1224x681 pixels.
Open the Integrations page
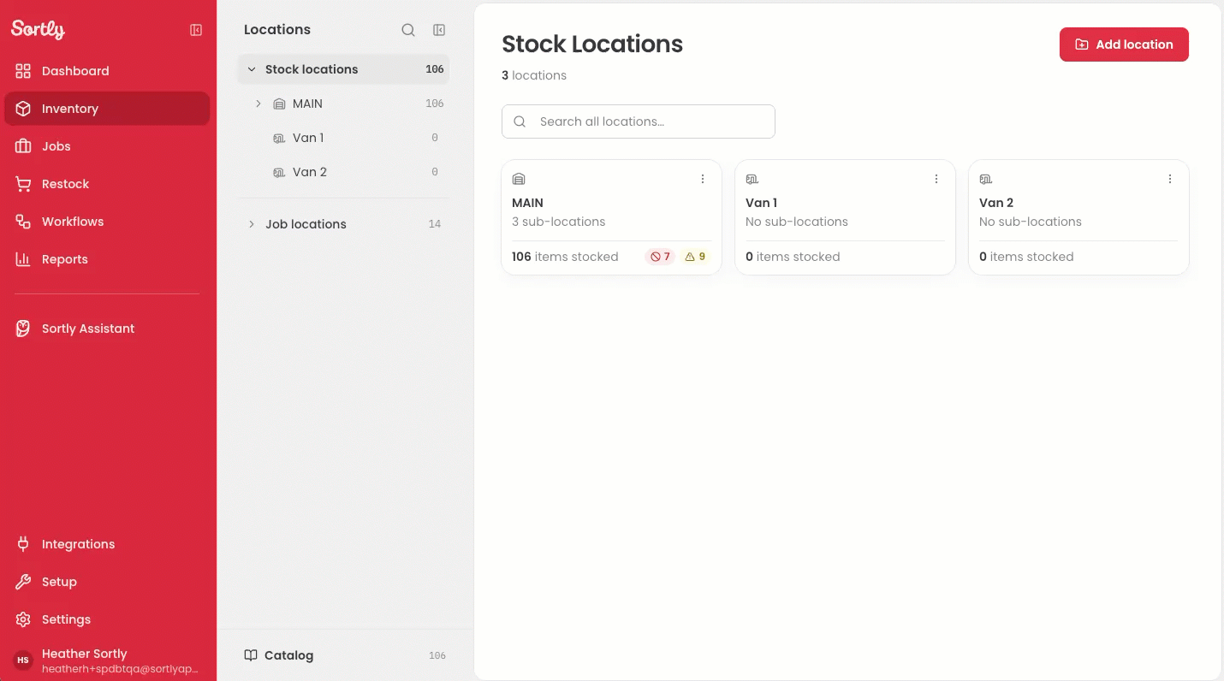pos(107,544)
